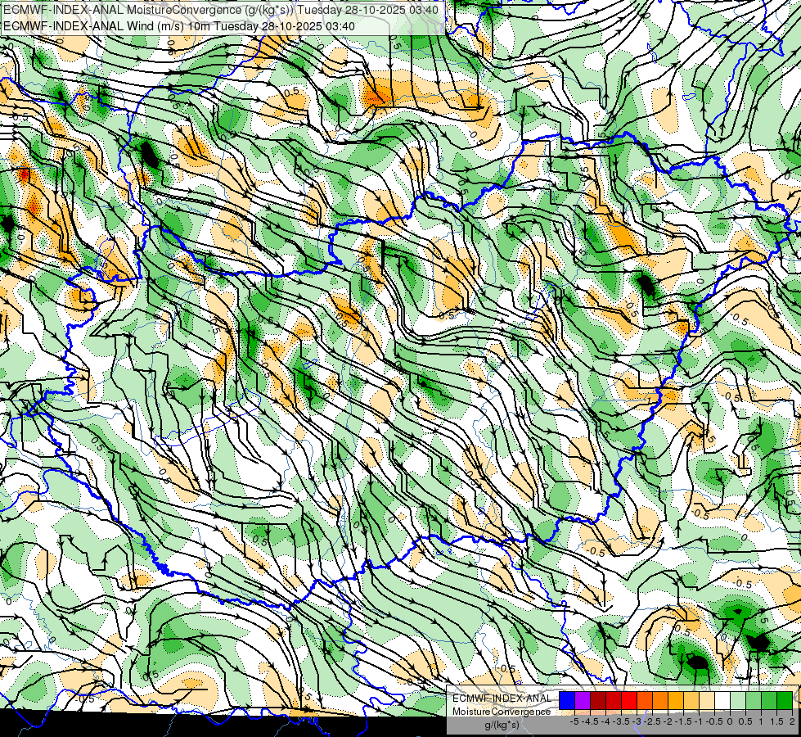This screenshot has height=737, width=801.
Task: Click the blue swatch in the legend
Action: 567,701
